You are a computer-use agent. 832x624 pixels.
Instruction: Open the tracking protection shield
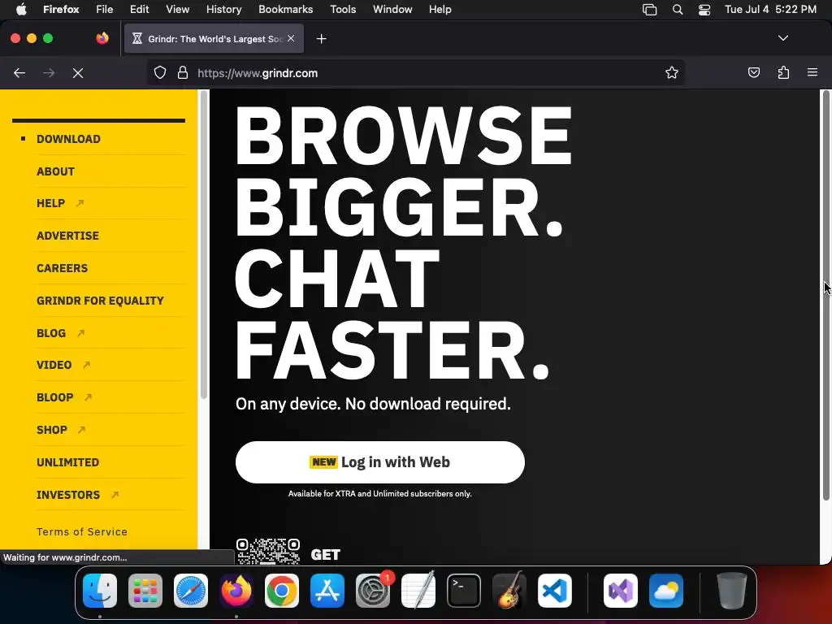[160, 72]
